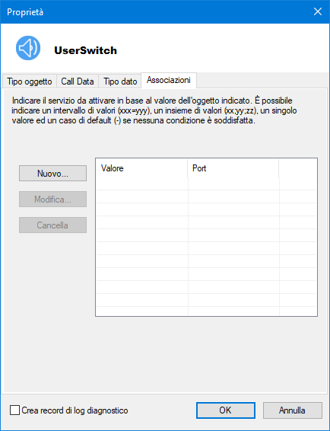This screenshot has width=330, height=431.
Task: Click the blue speaker UserSwitch icon
Action: 28,48
